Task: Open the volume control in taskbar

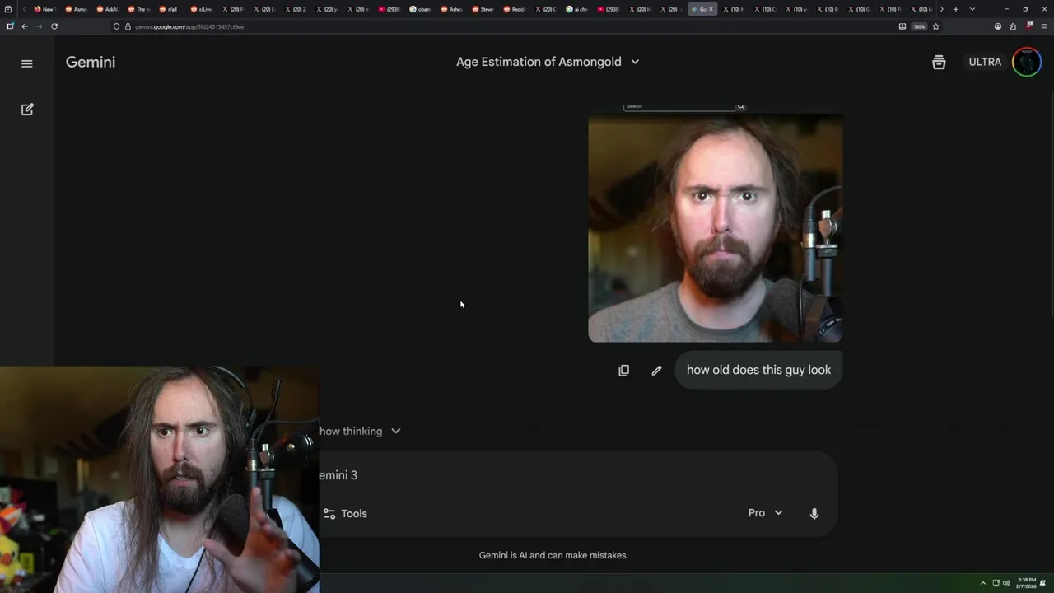Action: click(1006, 583)
